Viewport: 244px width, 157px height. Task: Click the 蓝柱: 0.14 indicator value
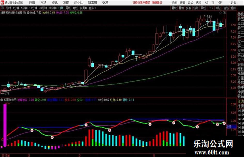[x=128, y=100]
